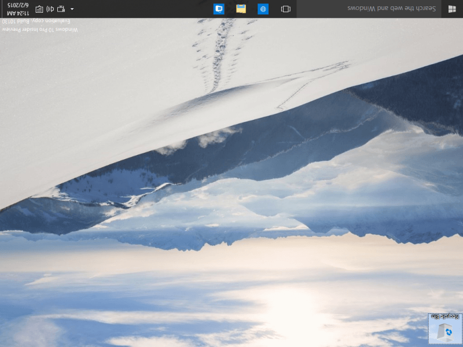Screen dimensions: 463x347
Task: Click the Recycle Bin text label
Action: click(x=445, y=317)
